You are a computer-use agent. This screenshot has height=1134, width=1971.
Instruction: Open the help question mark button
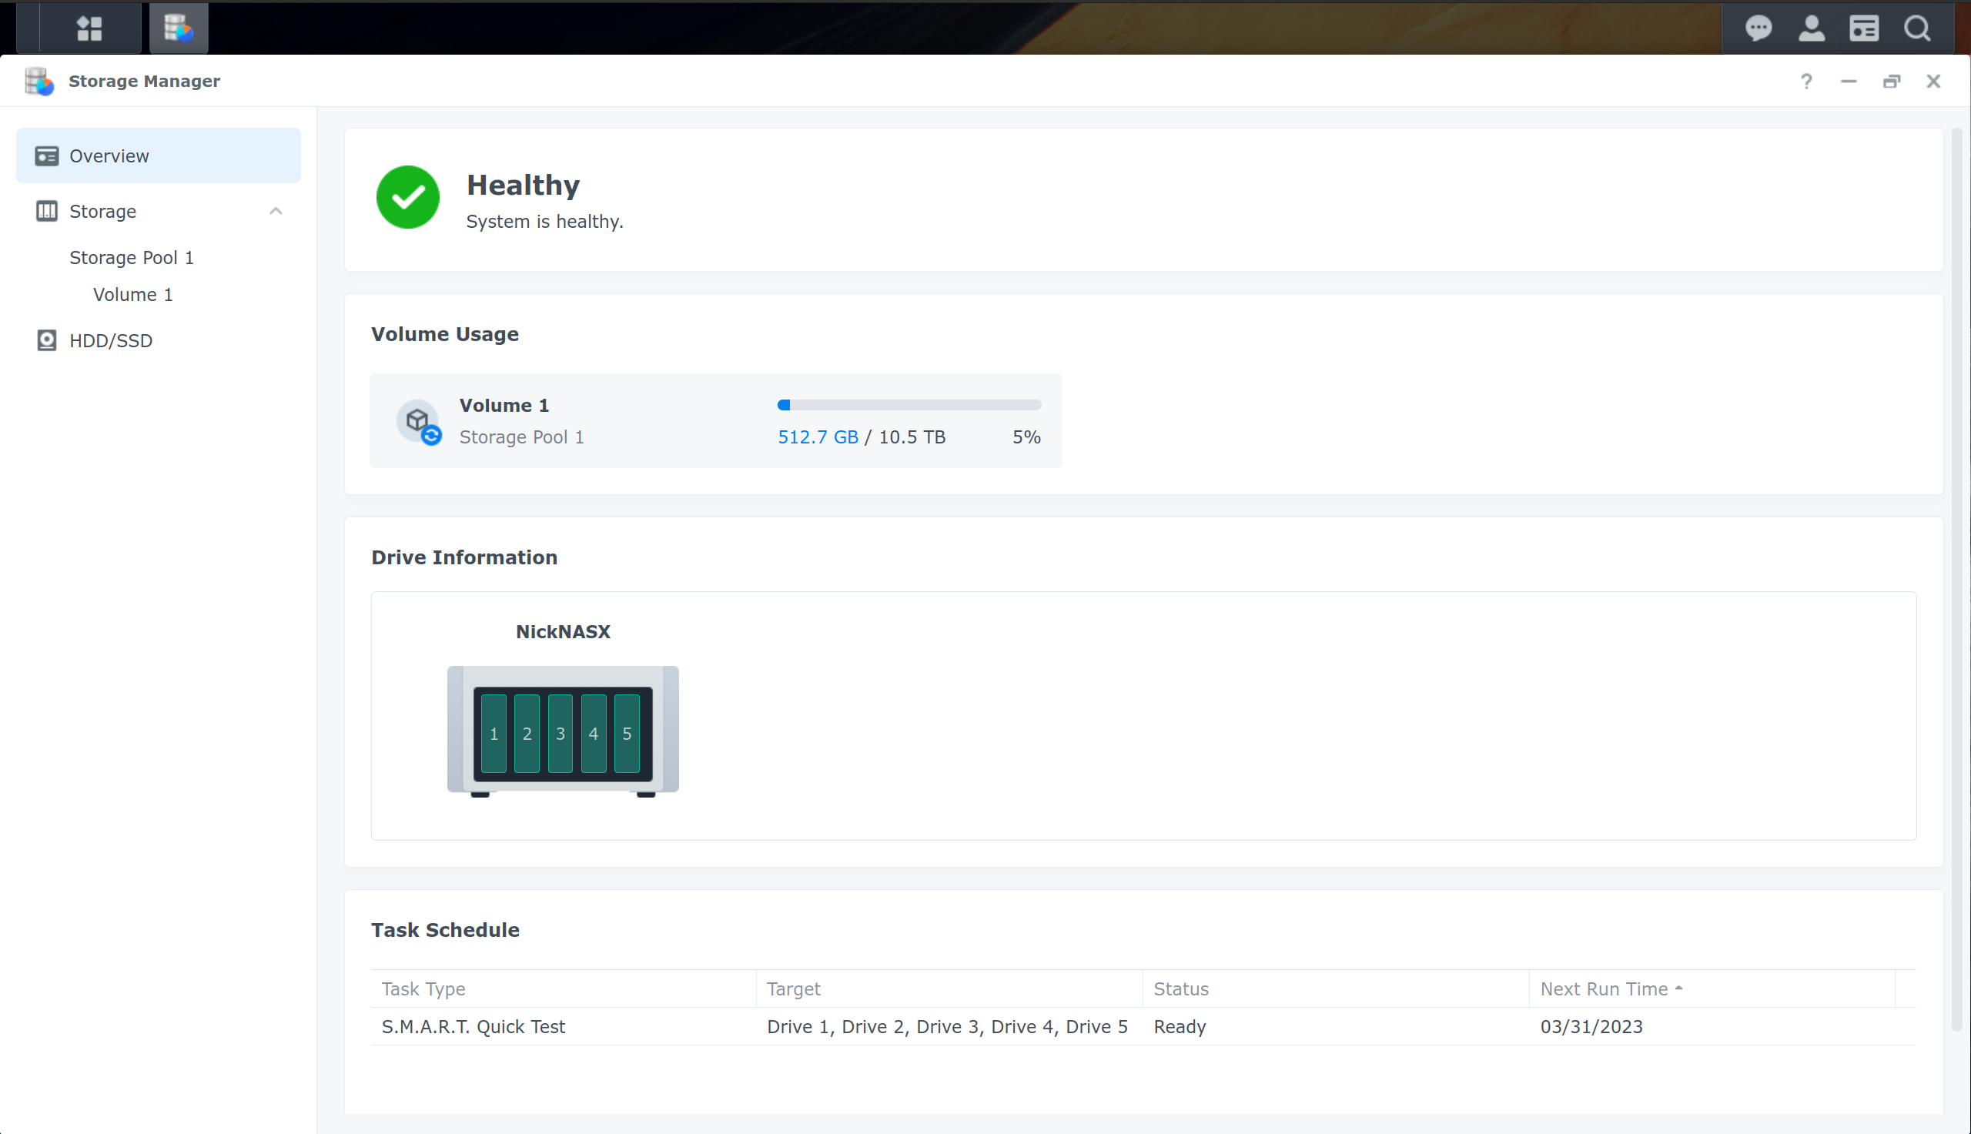pos(1806,81)
